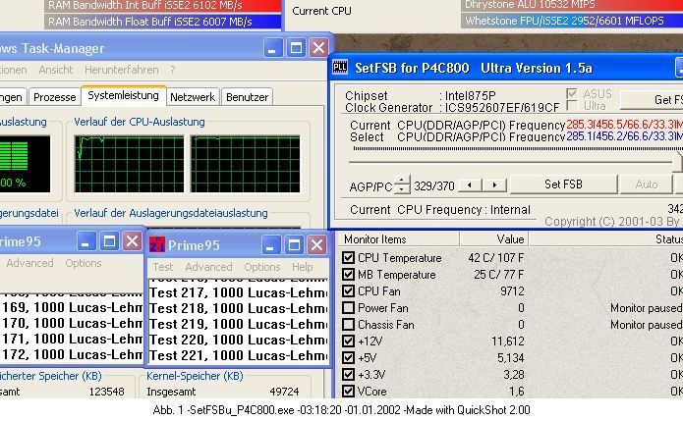The width and height of the screenshot is (683, 421).
Task: Minimize the front Prime95 window
Action: click(x=271, y=245)
